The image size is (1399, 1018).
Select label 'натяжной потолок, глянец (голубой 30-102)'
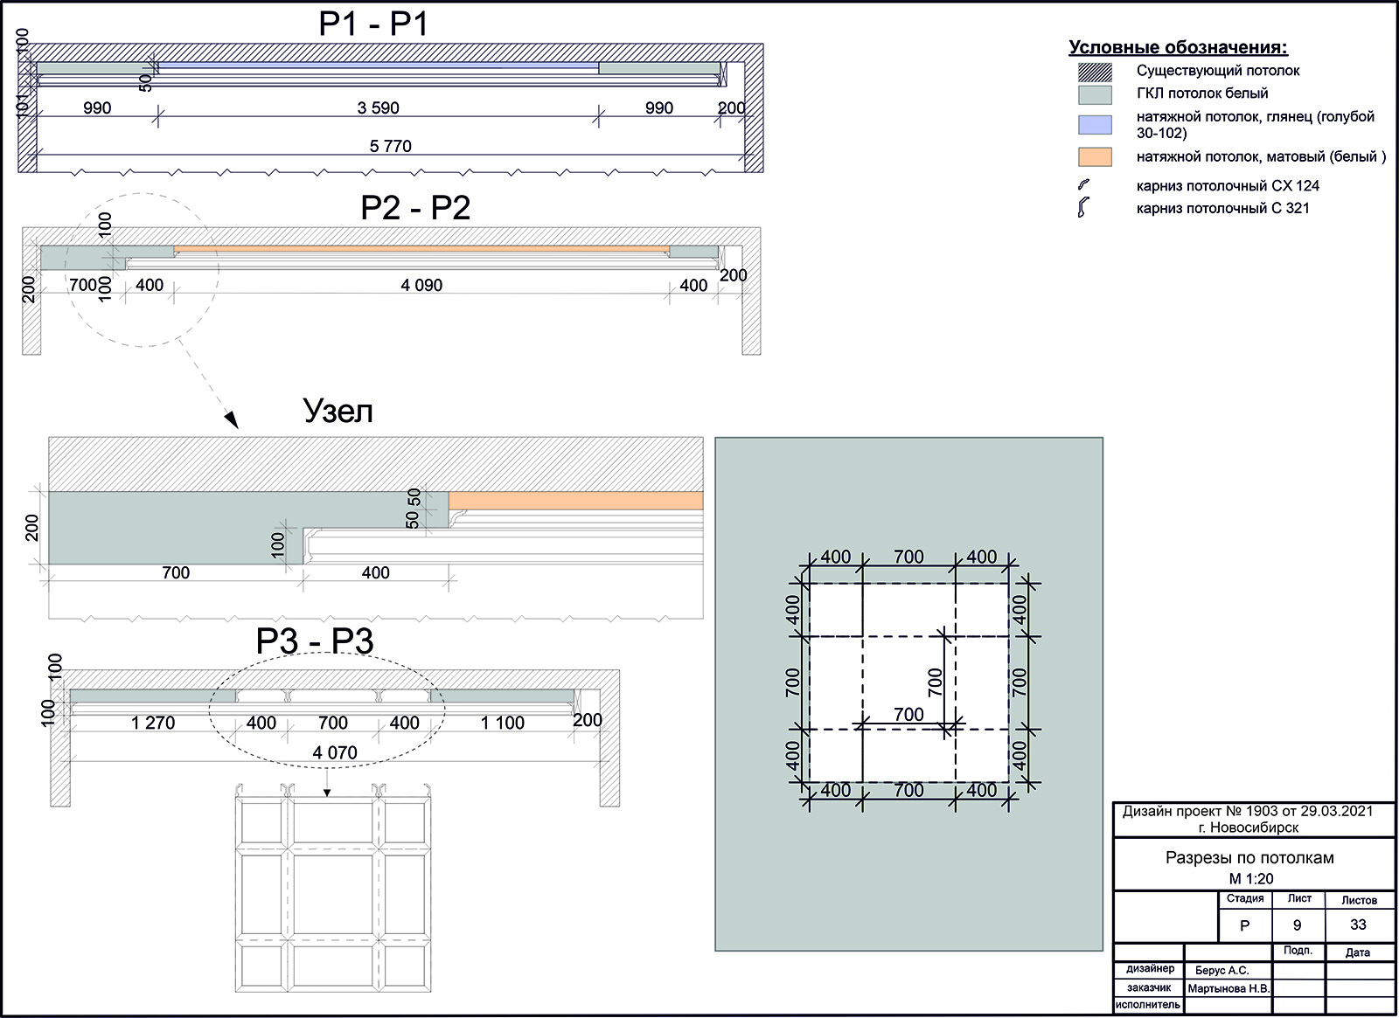[1256, 124]
